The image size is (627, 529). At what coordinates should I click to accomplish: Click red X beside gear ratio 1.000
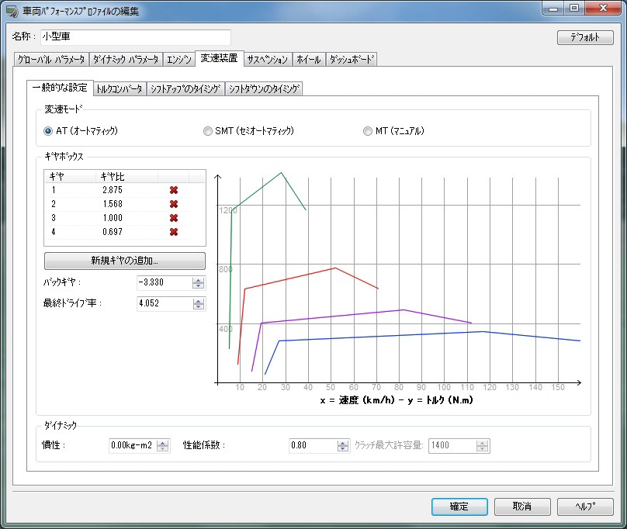174,218
